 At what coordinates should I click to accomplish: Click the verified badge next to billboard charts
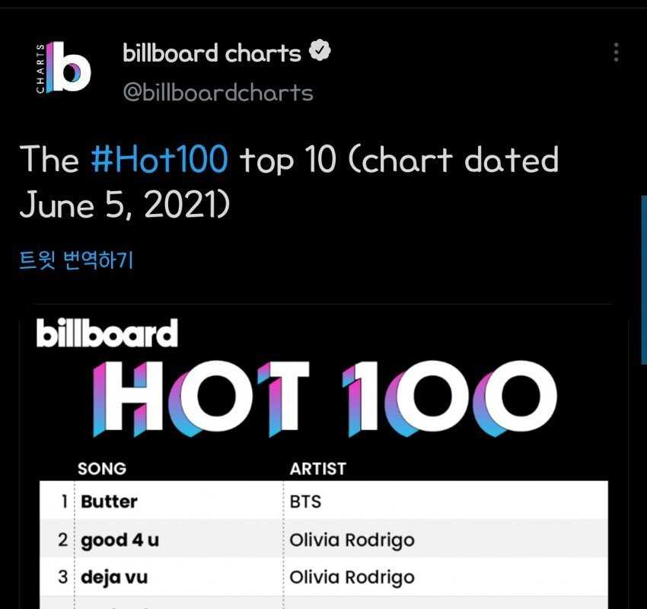(320, 53)
